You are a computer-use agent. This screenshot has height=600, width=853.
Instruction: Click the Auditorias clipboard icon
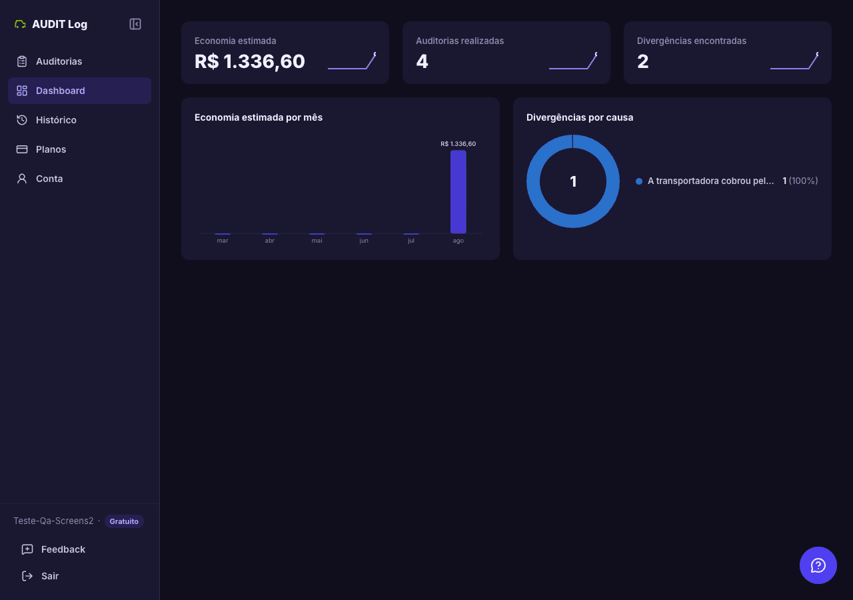click(x=22, y=61)
